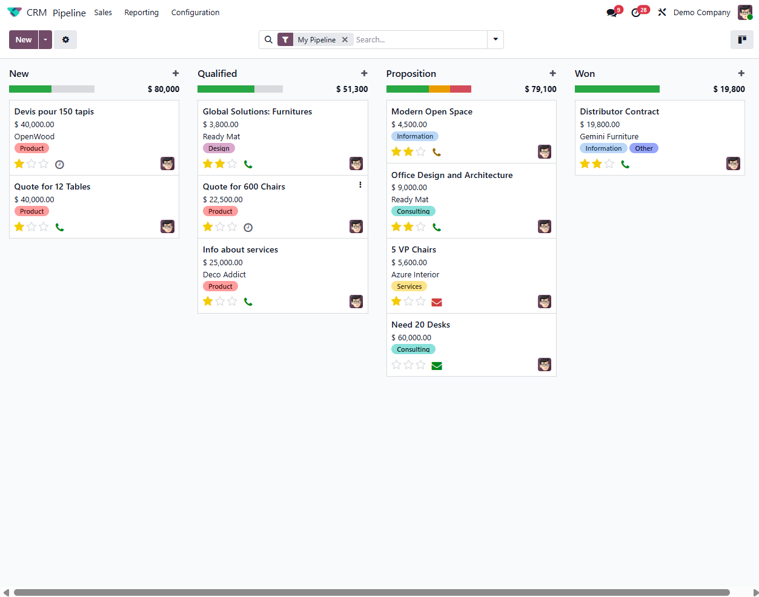This screenshot has height=597, width=759.
Task: Click the orange segment of Proposition progress bar
Action: point(439,89)
